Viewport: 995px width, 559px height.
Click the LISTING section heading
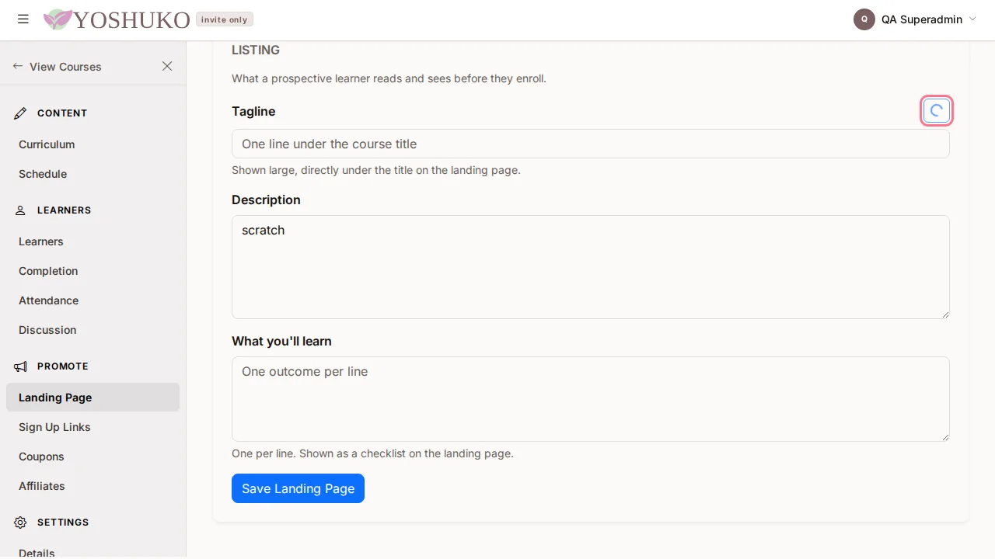(x=256, y=50)
